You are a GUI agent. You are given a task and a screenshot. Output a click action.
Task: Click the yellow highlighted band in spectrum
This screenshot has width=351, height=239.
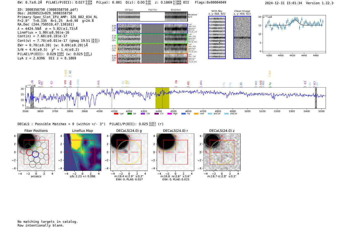[162, 98]
